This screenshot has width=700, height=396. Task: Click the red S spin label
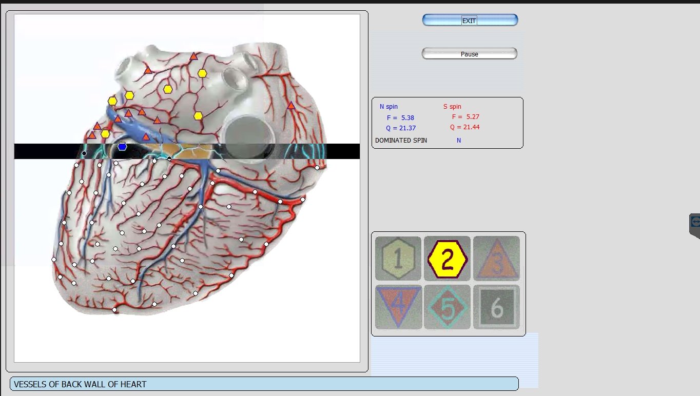click(452, 107)
